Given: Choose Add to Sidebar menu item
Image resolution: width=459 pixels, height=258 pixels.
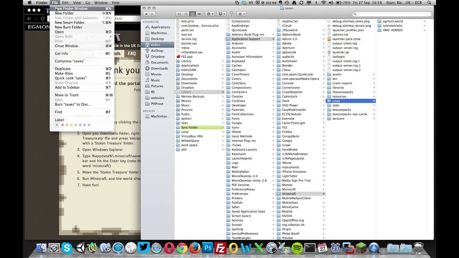Looking at the screenshot, I should [82, 87].
